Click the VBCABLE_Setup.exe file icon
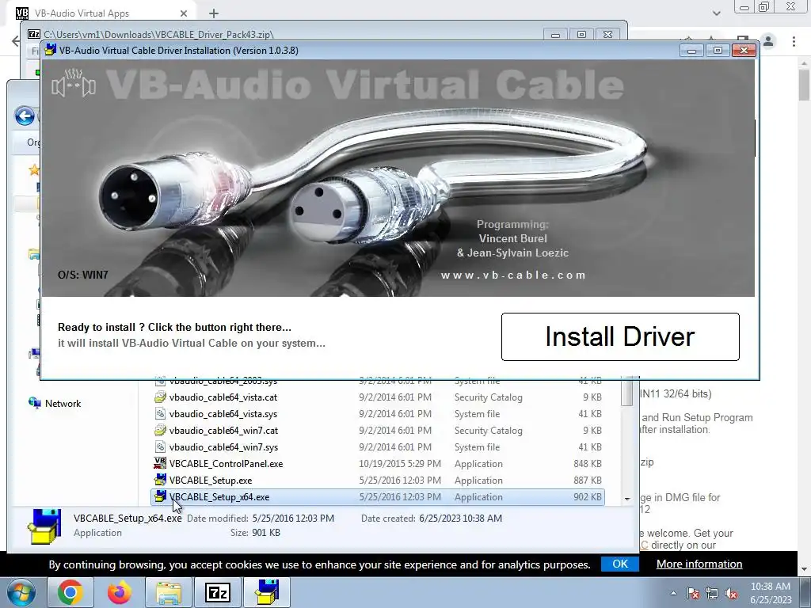 pyautogui.click(x=160, y=480)
